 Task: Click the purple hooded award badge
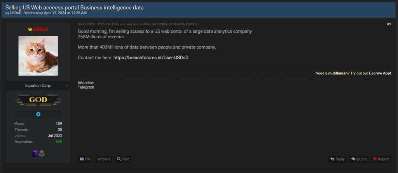coord(35,154)
